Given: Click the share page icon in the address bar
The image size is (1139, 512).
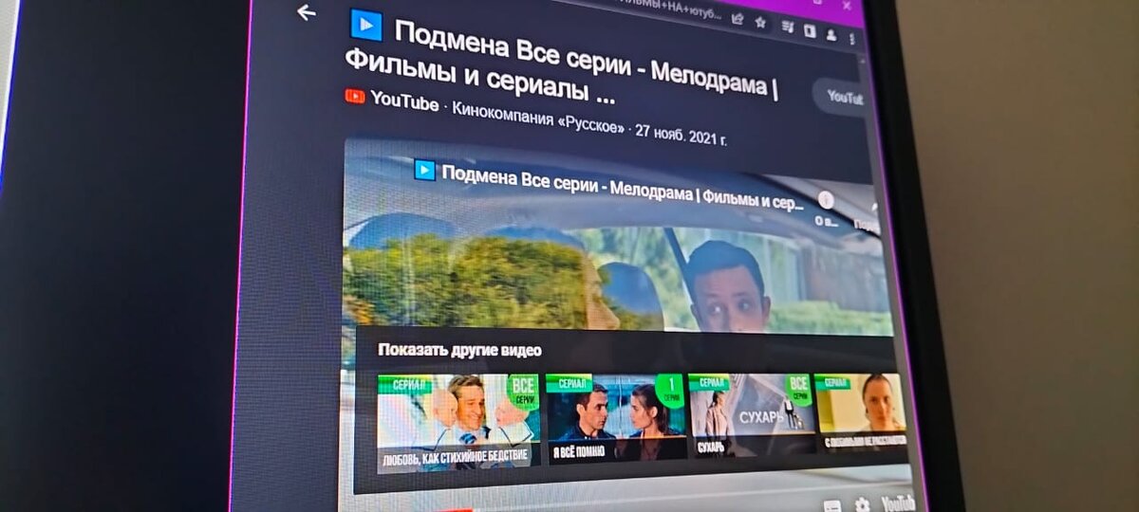Looking at the screenshot, I should [738, 18].
